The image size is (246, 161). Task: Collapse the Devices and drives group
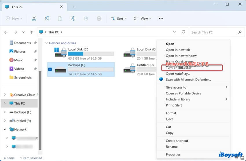46,43
